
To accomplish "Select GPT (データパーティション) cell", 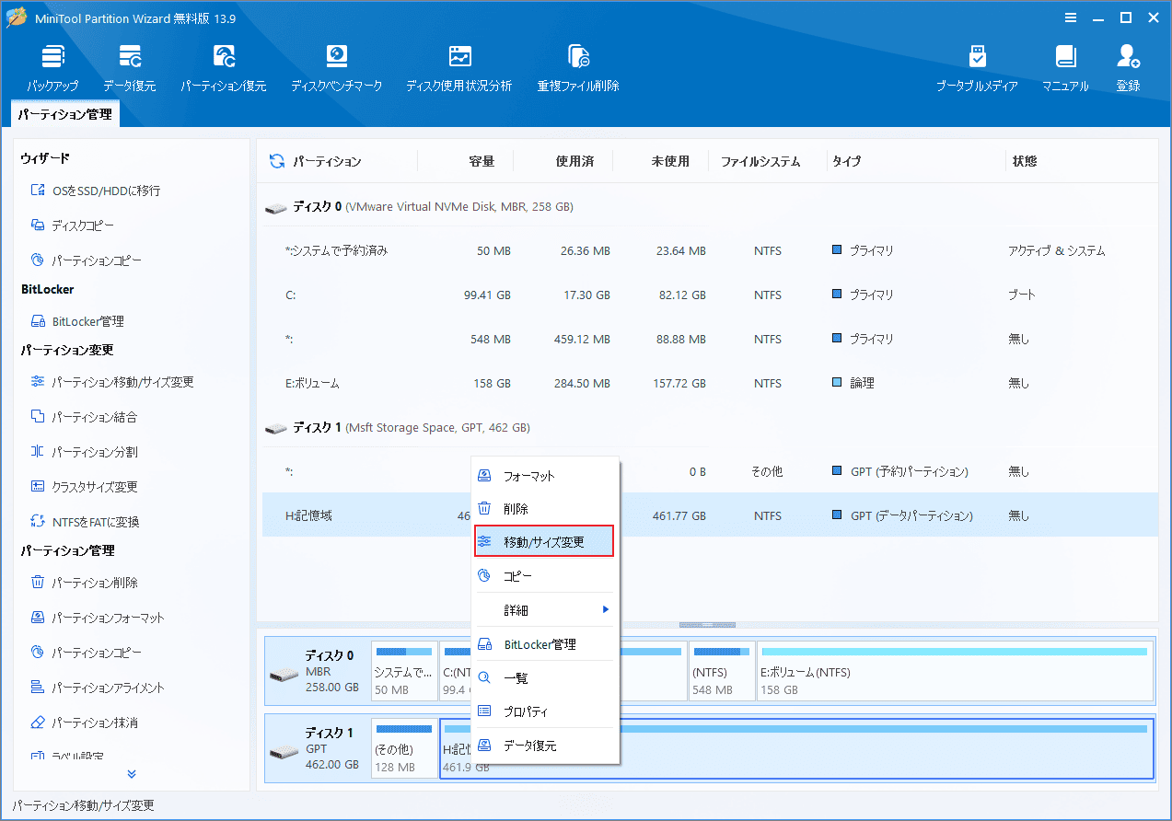I will coord(902,515).
